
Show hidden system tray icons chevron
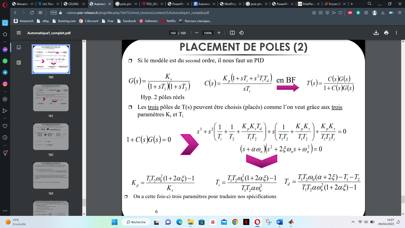pyautogui.click(x=353, y=222)
